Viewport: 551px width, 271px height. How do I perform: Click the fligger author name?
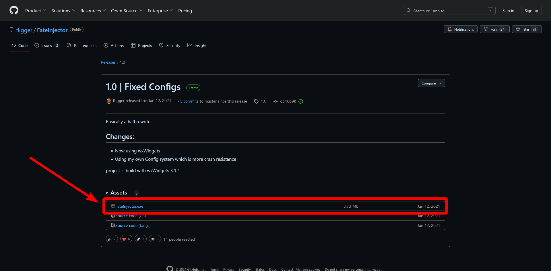point(119,101)
